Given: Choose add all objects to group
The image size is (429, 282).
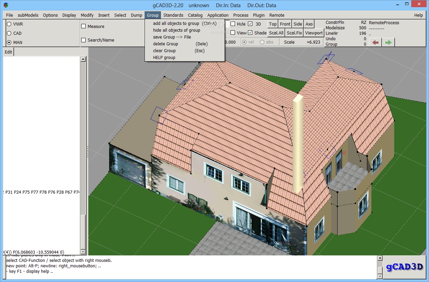Looking at the screenshot, I should [184, 24].
